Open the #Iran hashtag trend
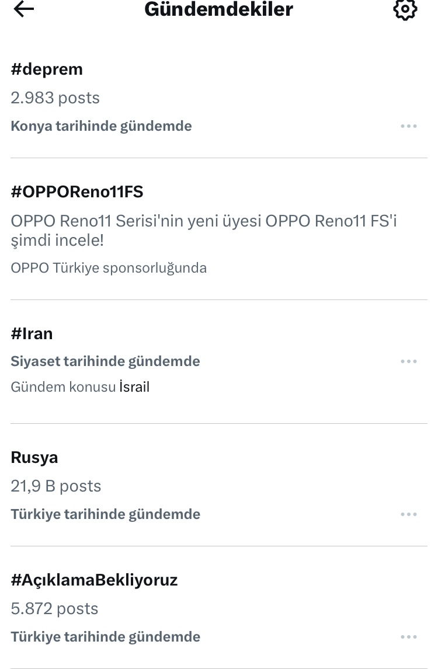This screenshot has width=438, height=669. click(x=32, y=333)
